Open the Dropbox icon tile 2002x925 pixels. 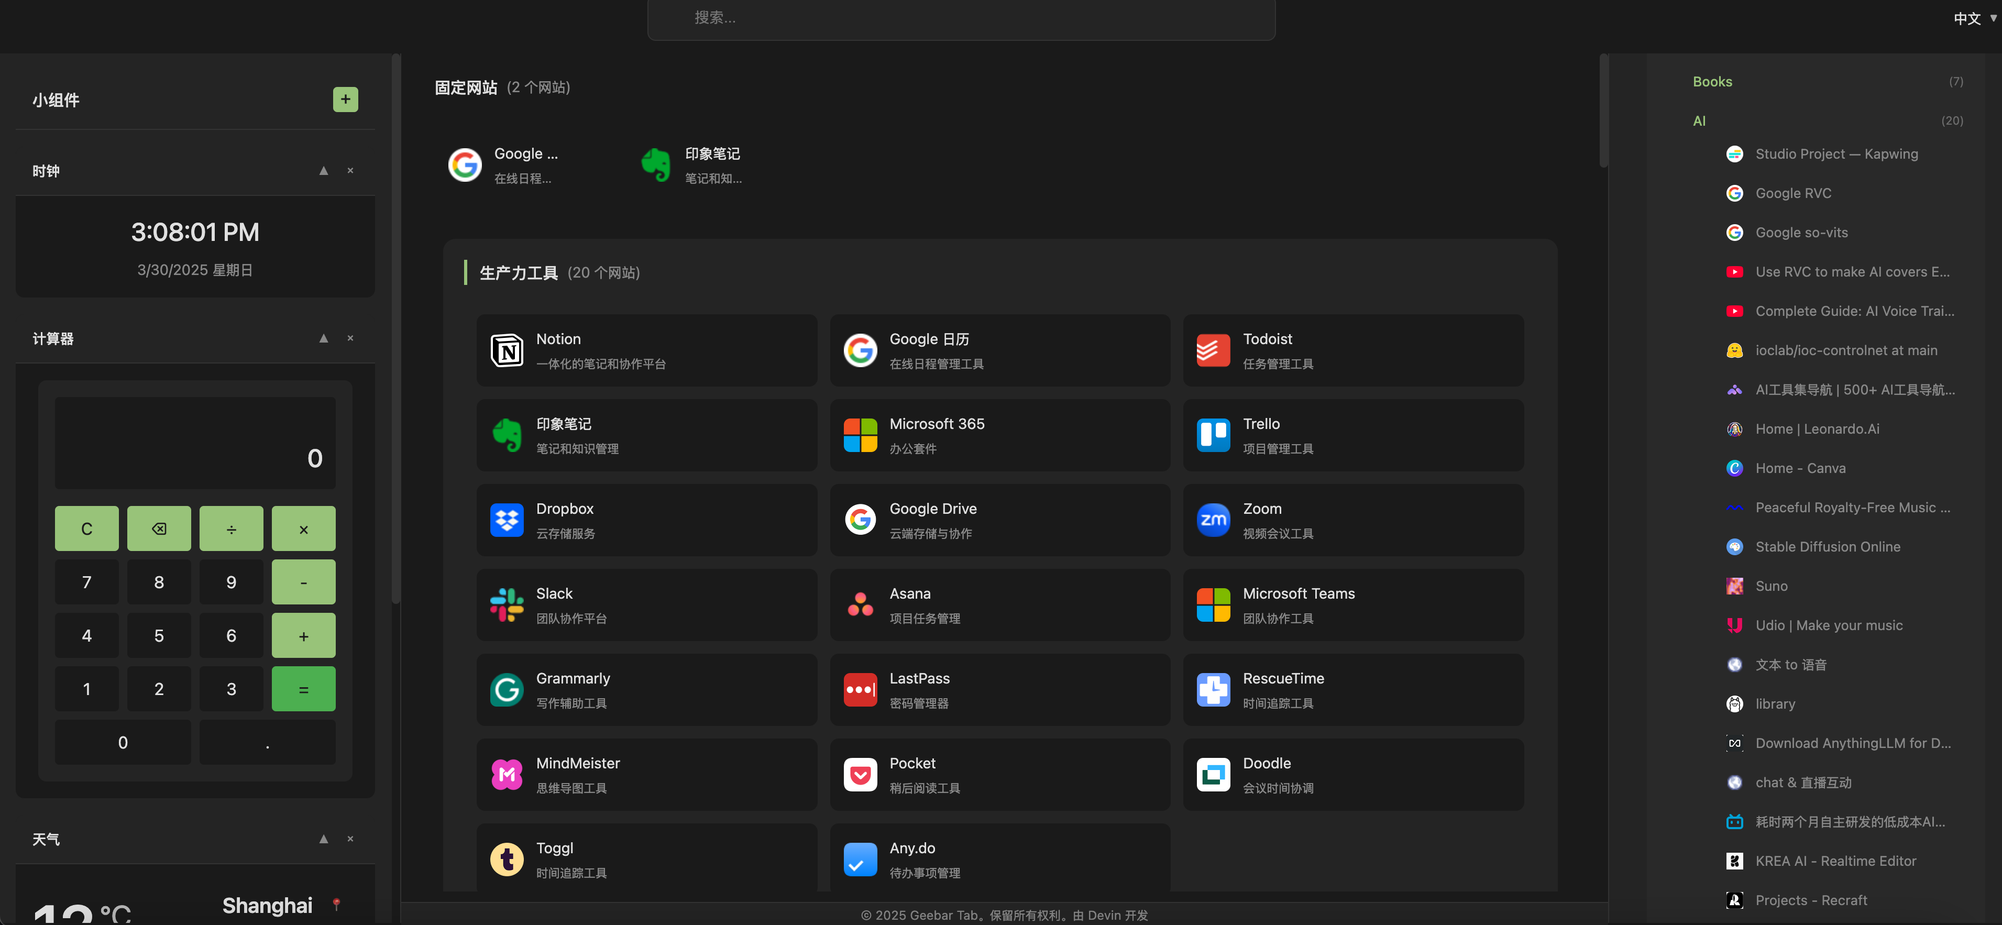click(x=507, y=520)
